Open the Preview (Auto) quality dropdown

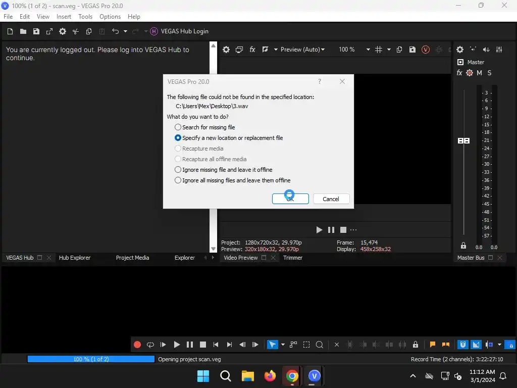(302, 50)
